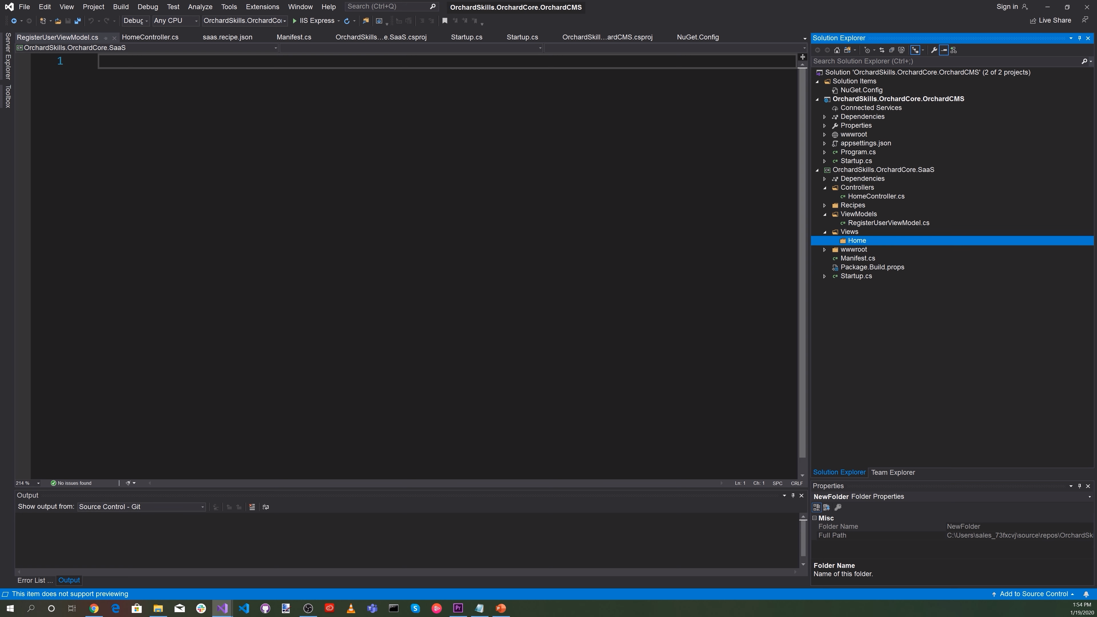This screenshot has height=617, width=1097.
Task: Click the Find in Files toolbar icon
Action: tap(365, 21)
